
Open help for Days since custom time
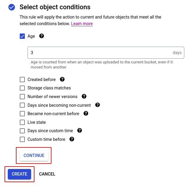click(79, 130)
